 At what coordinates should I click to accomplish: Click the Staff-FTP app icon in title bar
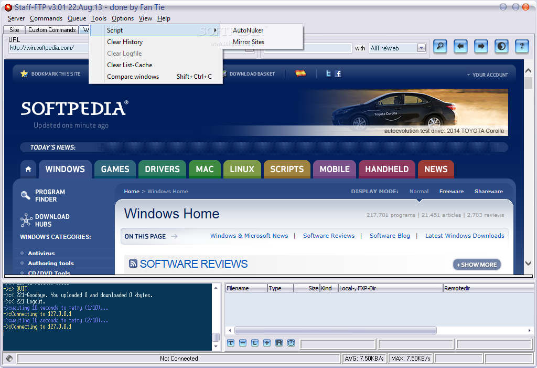coord(8,7)
